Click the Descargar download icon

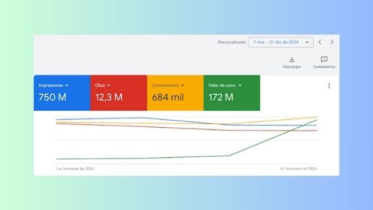click(x=292, y=59)
